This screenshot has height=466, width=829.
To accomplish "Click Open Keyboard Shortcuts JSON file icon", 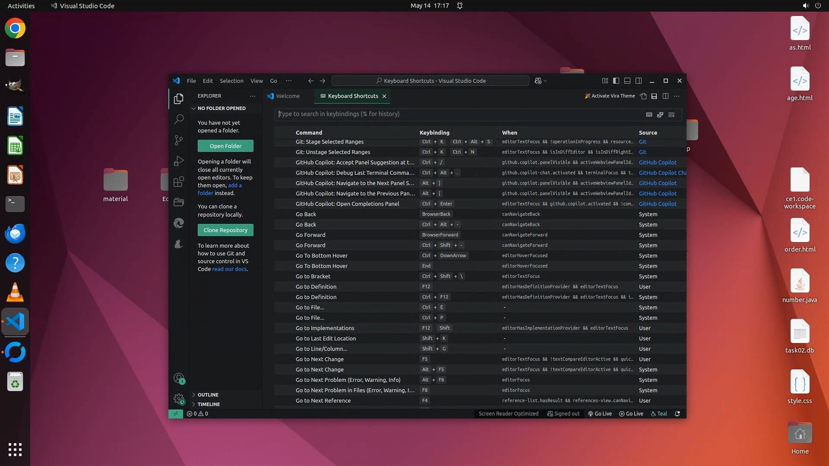I will click(x=643, y=96).
